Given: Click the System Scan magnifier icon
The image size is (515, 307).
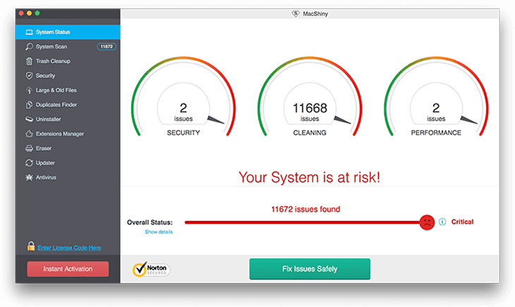Looking at the screenshot, I should [29, 47].
